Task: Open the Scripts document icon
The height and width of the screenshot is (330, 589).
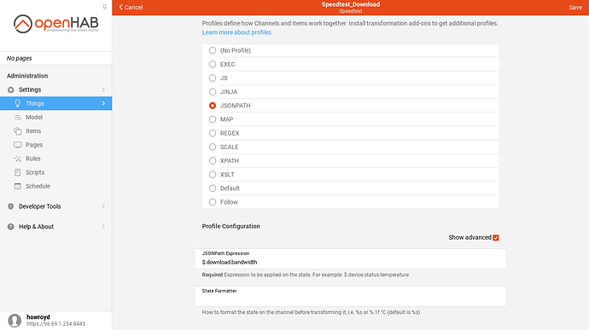Action: tap(18, 172)
